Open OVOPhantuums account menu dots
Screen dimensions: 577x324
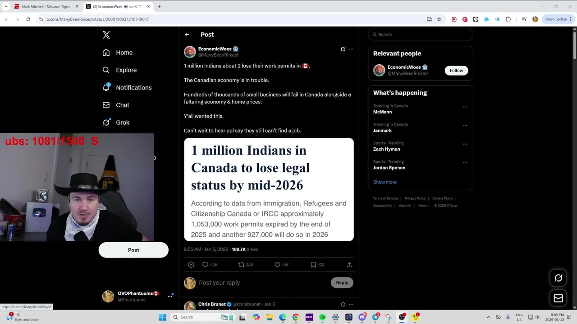170,296
